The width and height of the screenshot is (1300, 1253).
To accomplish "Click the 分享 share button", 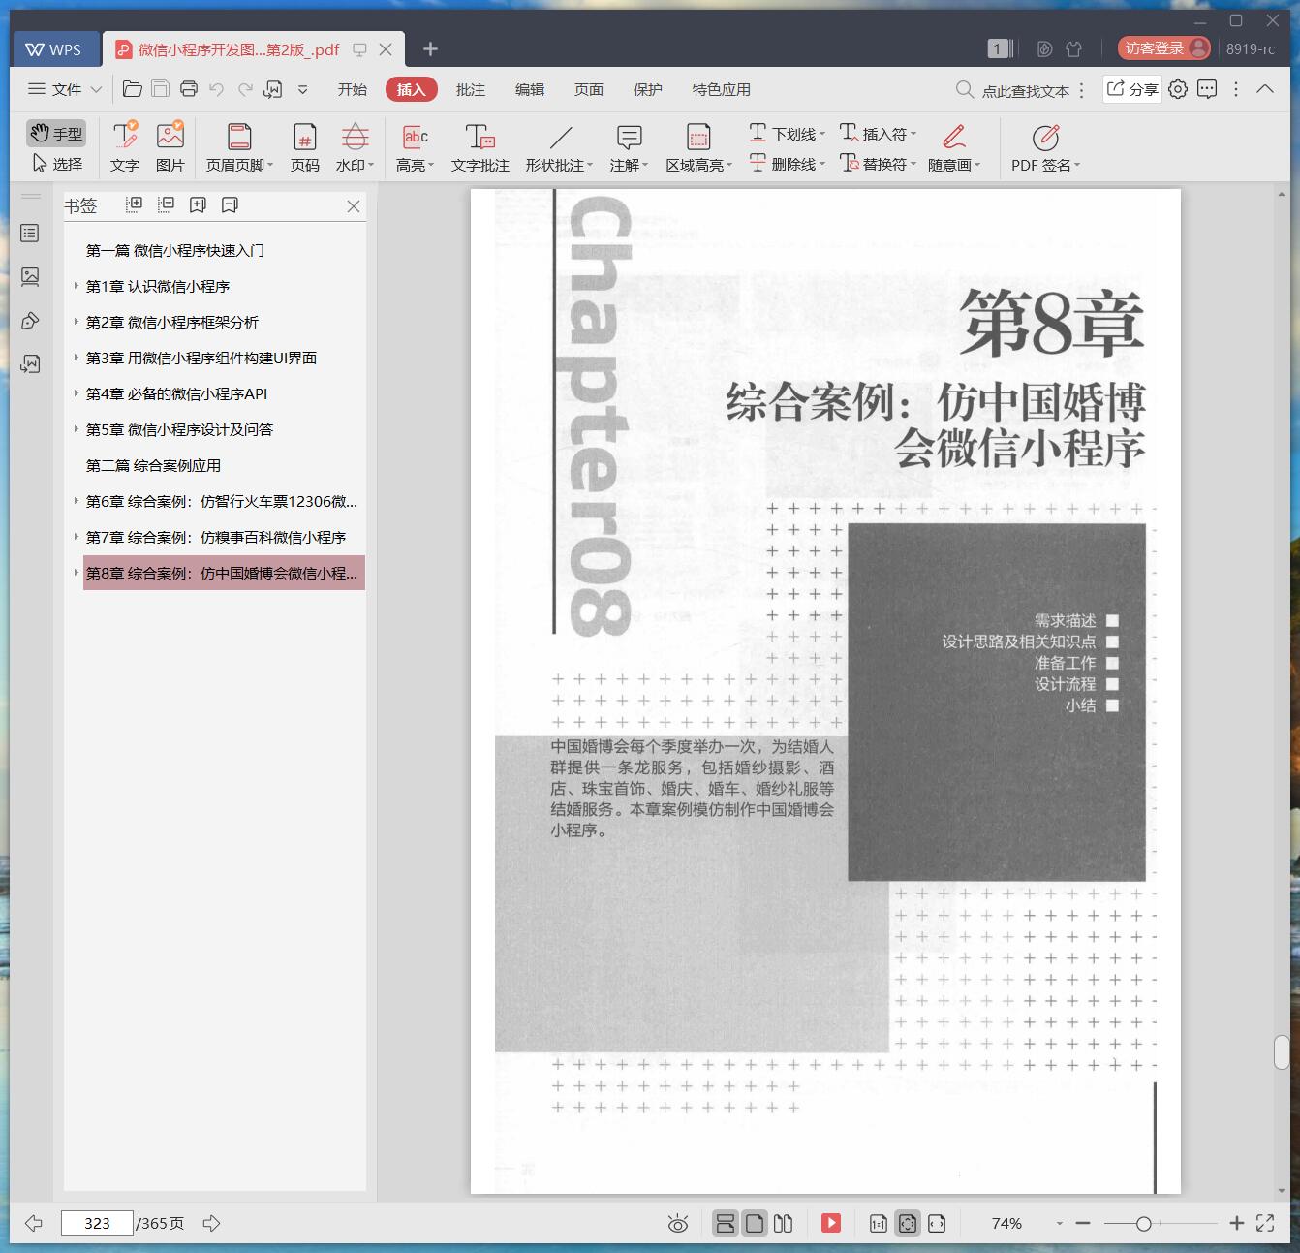I will [x=1132, y=89].
